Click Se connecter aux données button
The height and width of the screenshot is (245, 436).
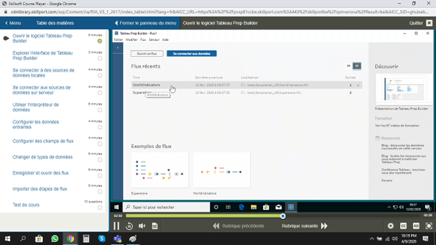coord(192,53)
